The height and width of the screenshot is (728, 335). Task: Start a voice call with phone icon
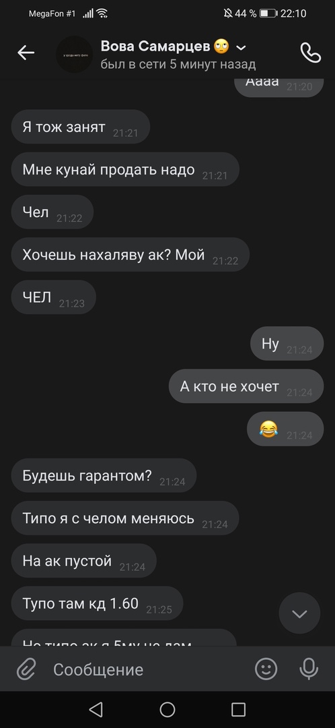coord(310,53)
